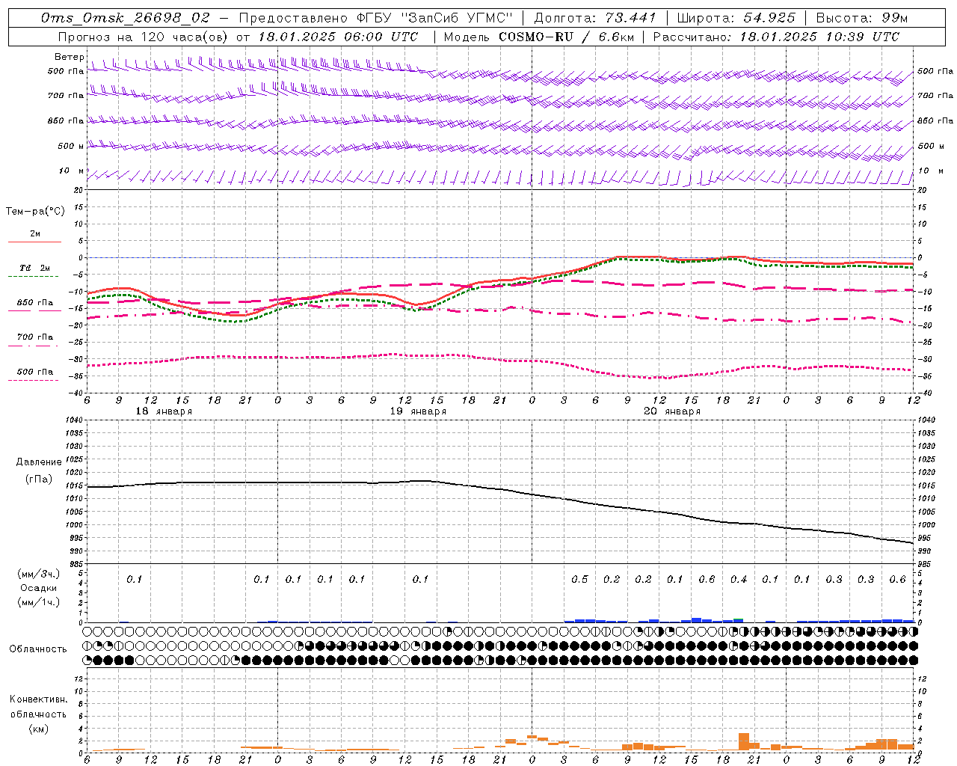Click the Конвективн. облачность label
Screen dimensions: 957x766
tap(38, 707)
